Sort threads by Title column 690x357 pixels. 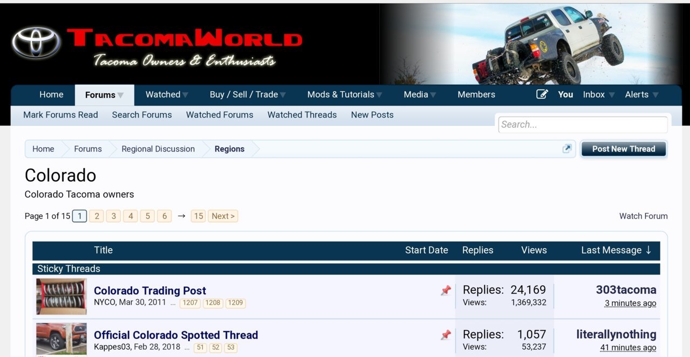[103, 250]
